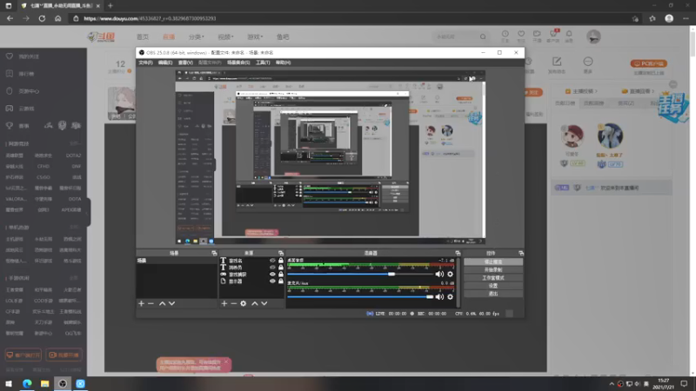Open 麦克风/Aux mixer settings gear
Screen dimensions: 696x391
tap(450, 296)
